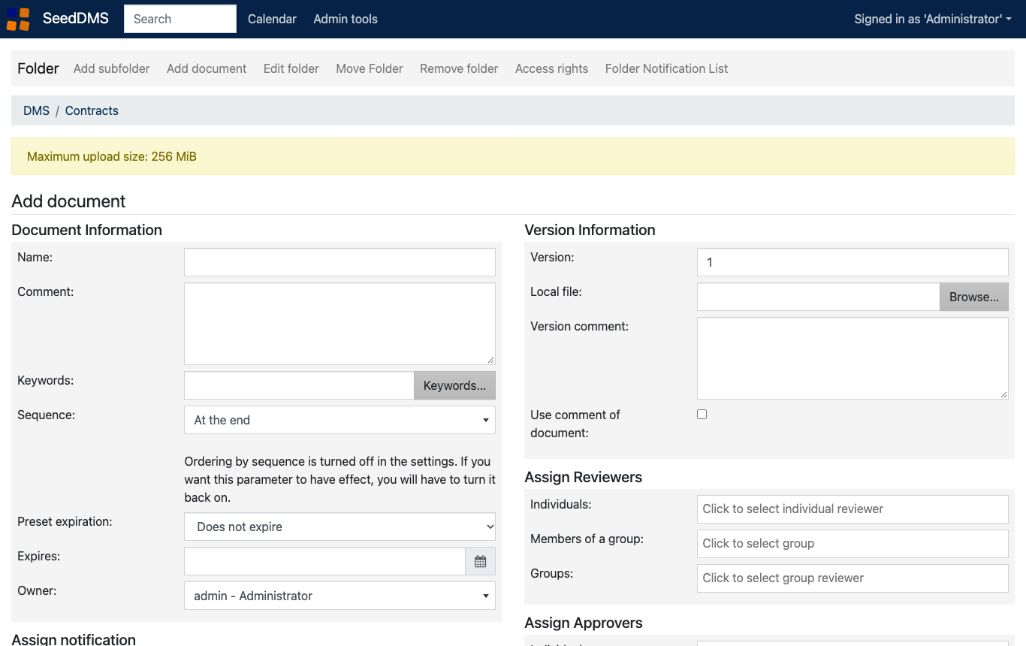Select Add document in the folder menu
The width and height of the screenshot is (1026, 646).
(x=207, y=68)
